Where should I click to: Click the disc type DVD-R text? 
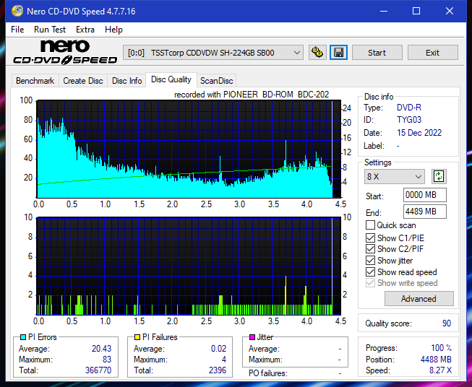(409, 108)
